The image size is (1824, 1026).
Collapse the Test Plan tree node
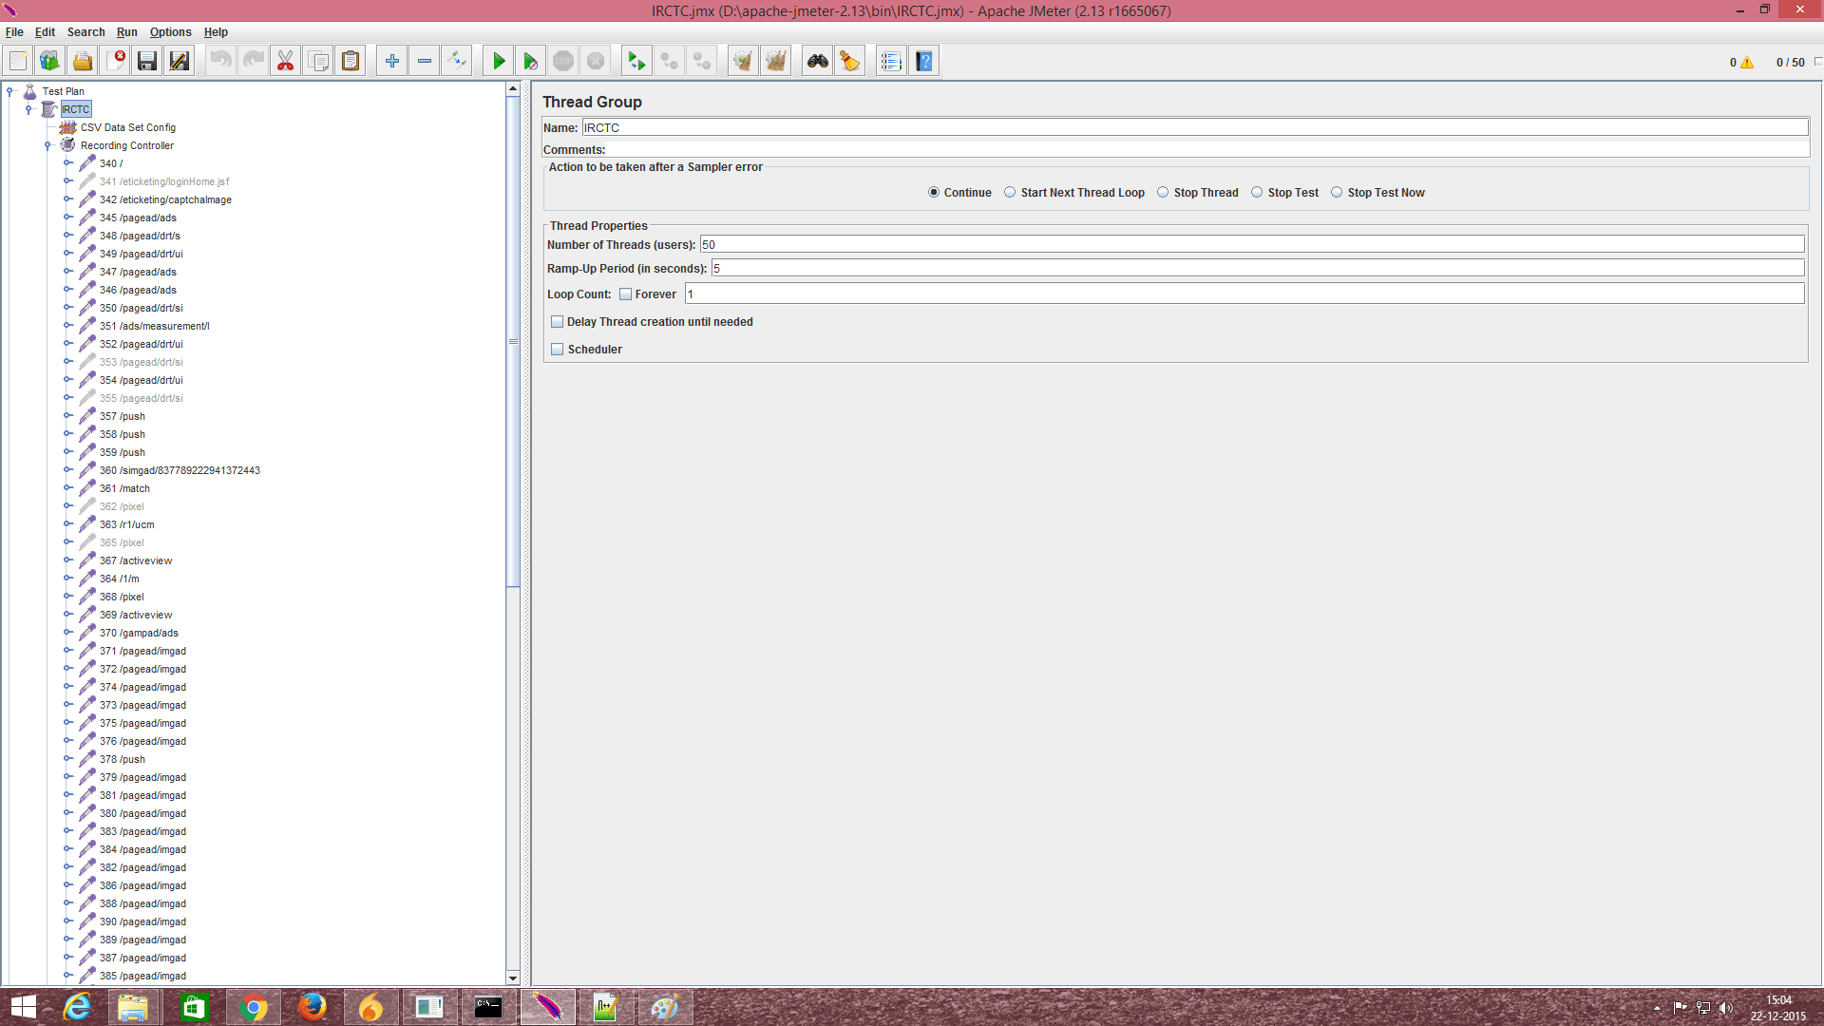pyautogui.click(x=10, y=91)
